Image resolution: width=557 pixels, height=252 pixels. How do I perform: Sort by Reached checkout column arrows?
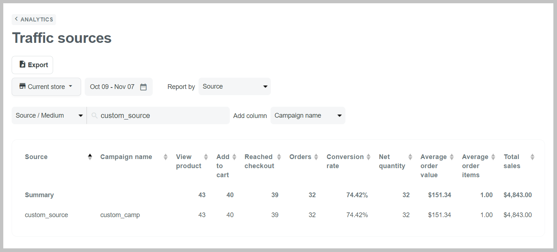click(x=279, y=157)
